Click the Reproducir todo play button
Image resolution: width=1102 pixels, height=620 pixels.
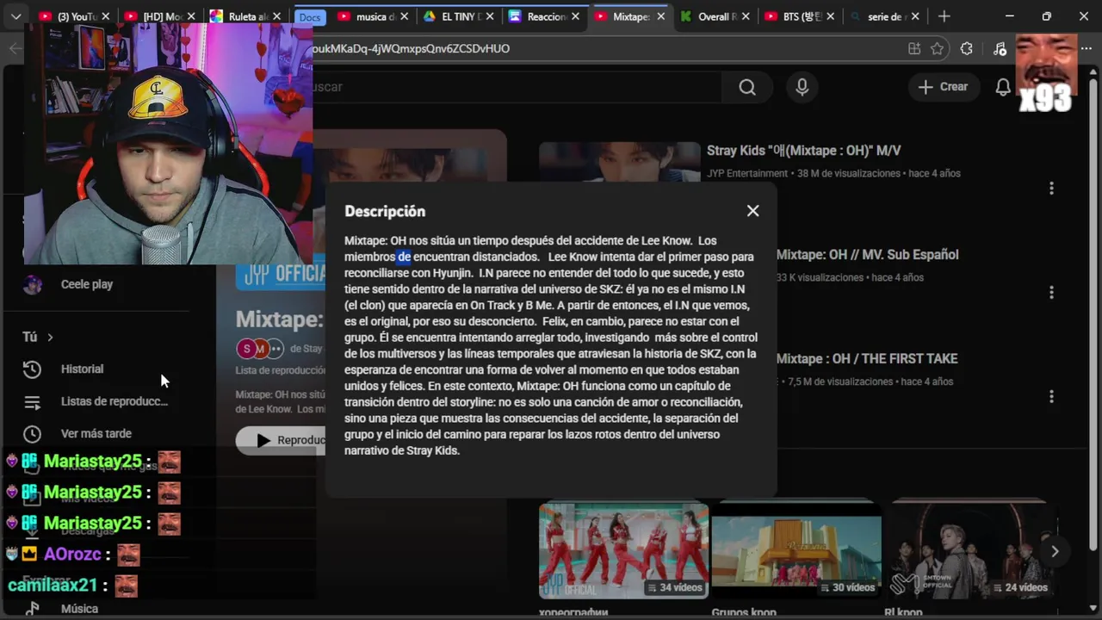tap(281, 440)
